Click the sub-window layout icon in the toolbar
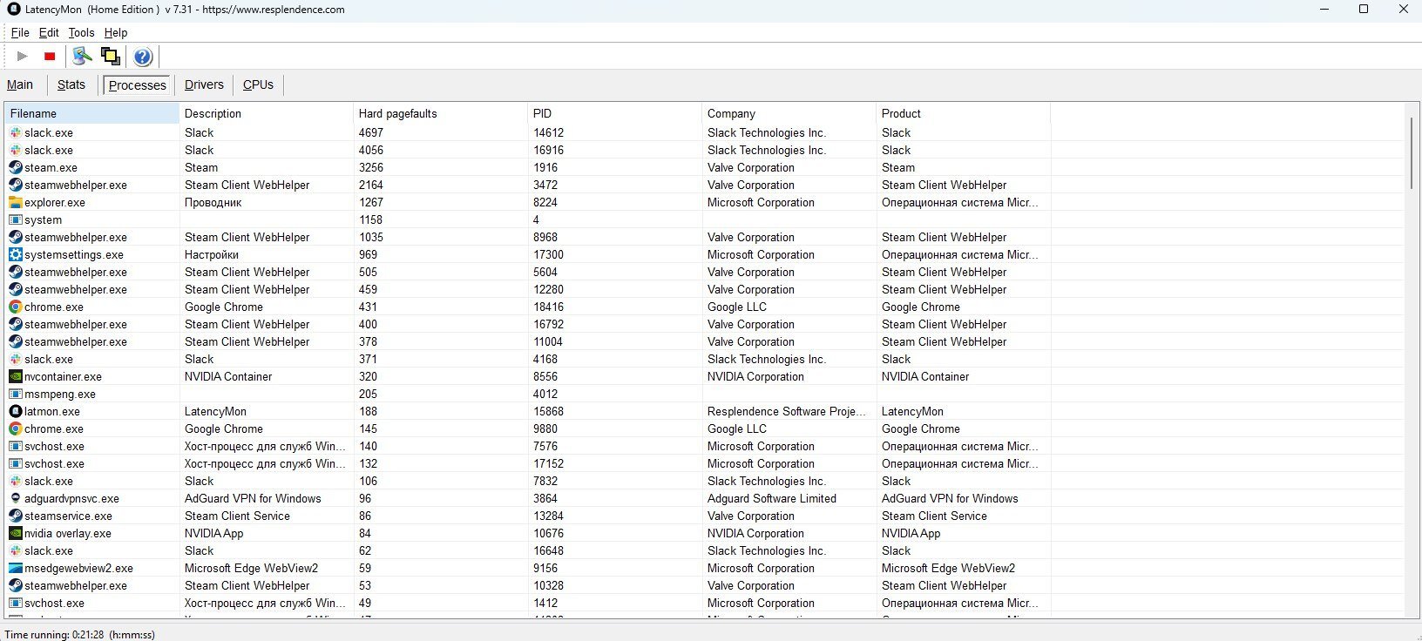1422x641 pixels. (111, 57)
